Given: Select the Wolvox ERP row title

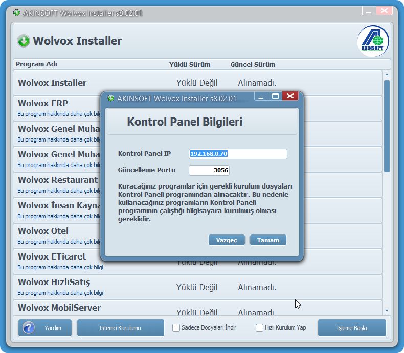Looking at the screenshot, I should [x=43, y=103].
